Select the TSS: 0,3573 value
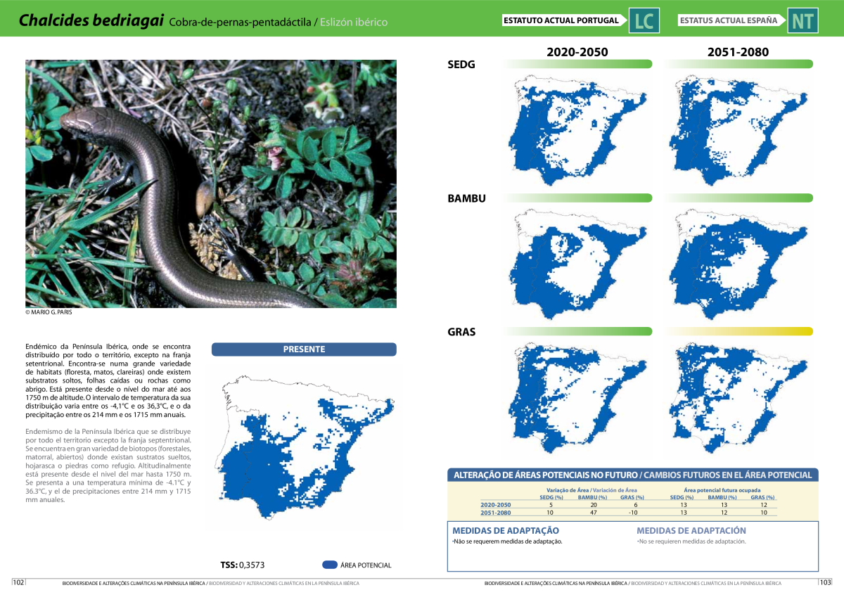844x597 pixels. (x=243, y=565)
